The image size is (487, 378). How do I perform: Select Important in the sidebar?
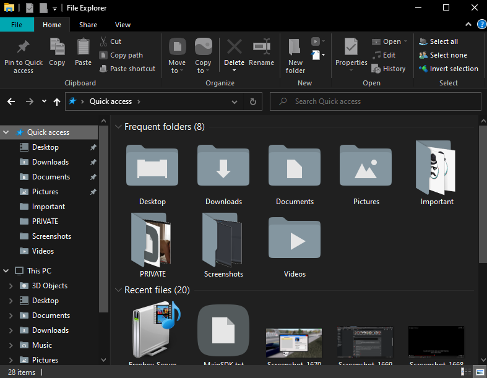(x=49, y=207)
